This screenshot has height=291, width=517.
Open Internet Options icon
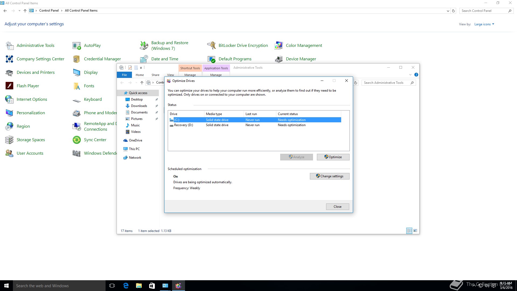point(10,99)
